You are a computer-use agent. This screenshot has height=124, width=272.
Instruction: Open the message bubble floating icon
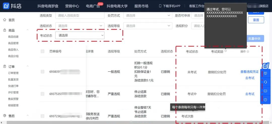pos(265,91)
